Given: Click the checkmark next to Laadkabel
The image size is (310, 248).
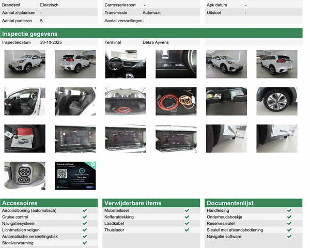Looking at the screenshot, I should click(187, 223).
